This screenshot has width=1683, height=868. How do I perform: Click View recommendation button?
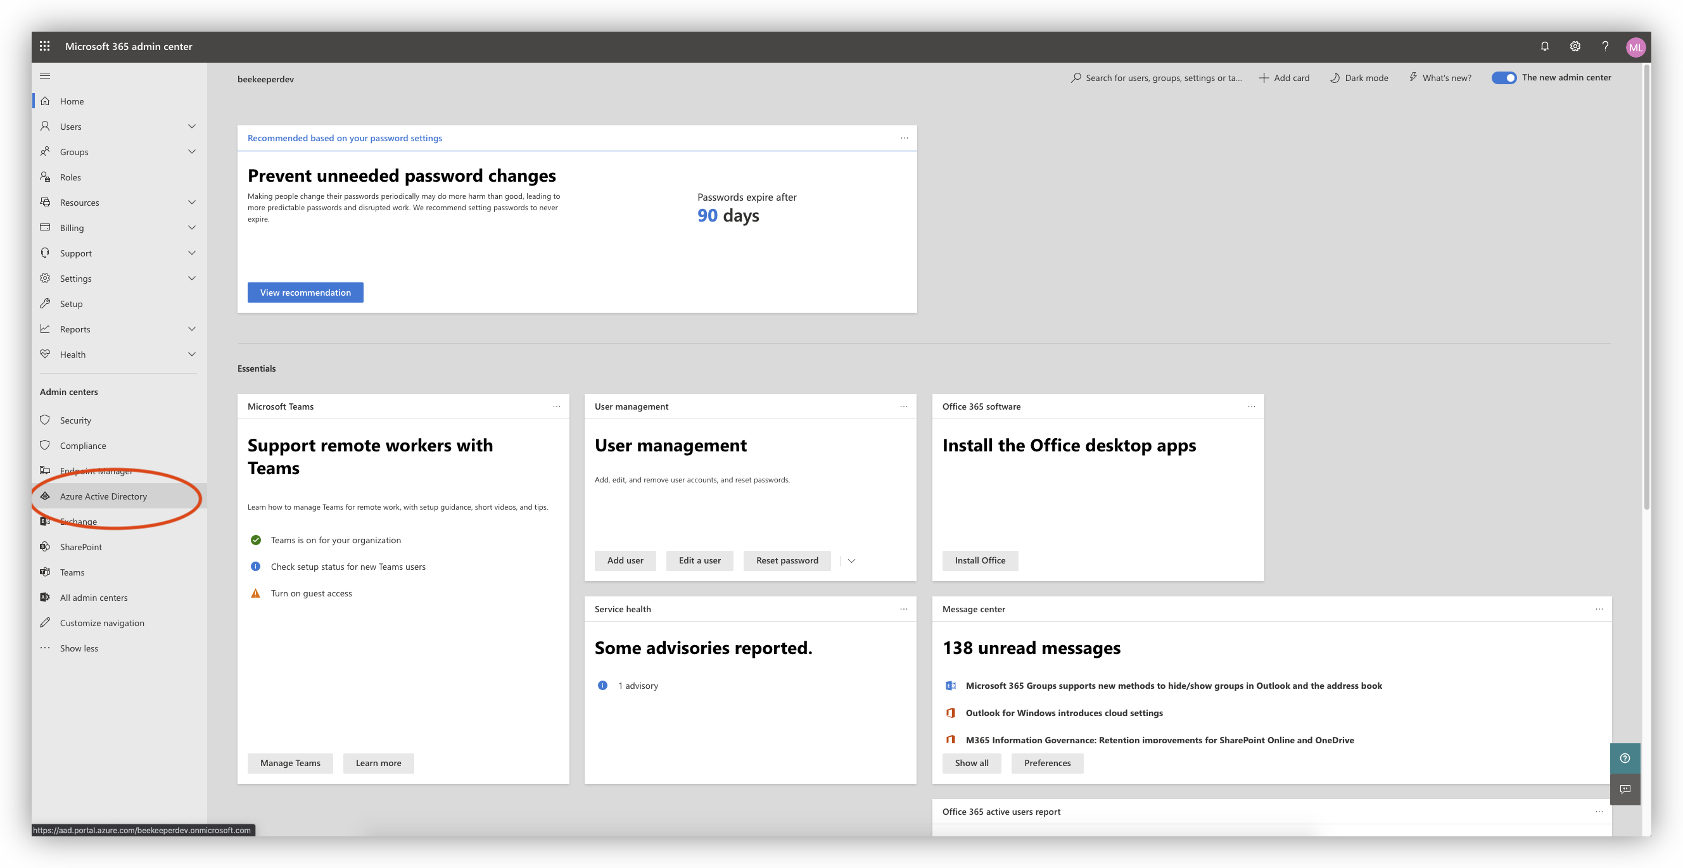coord(305,292)
